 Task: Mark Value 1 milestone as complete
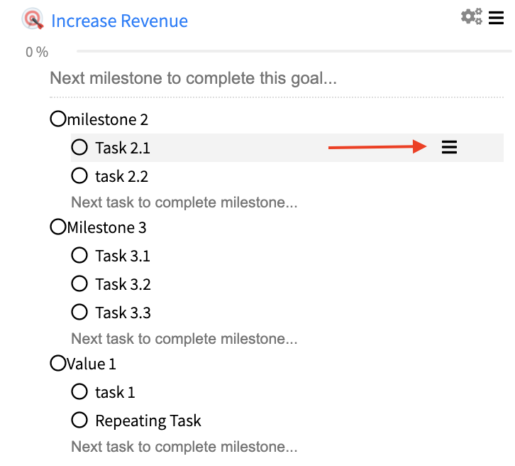coord(58,363)
